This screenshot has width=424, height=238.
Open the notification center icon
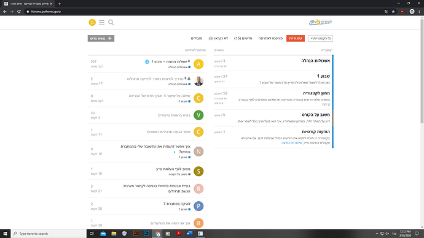(417, 234)
